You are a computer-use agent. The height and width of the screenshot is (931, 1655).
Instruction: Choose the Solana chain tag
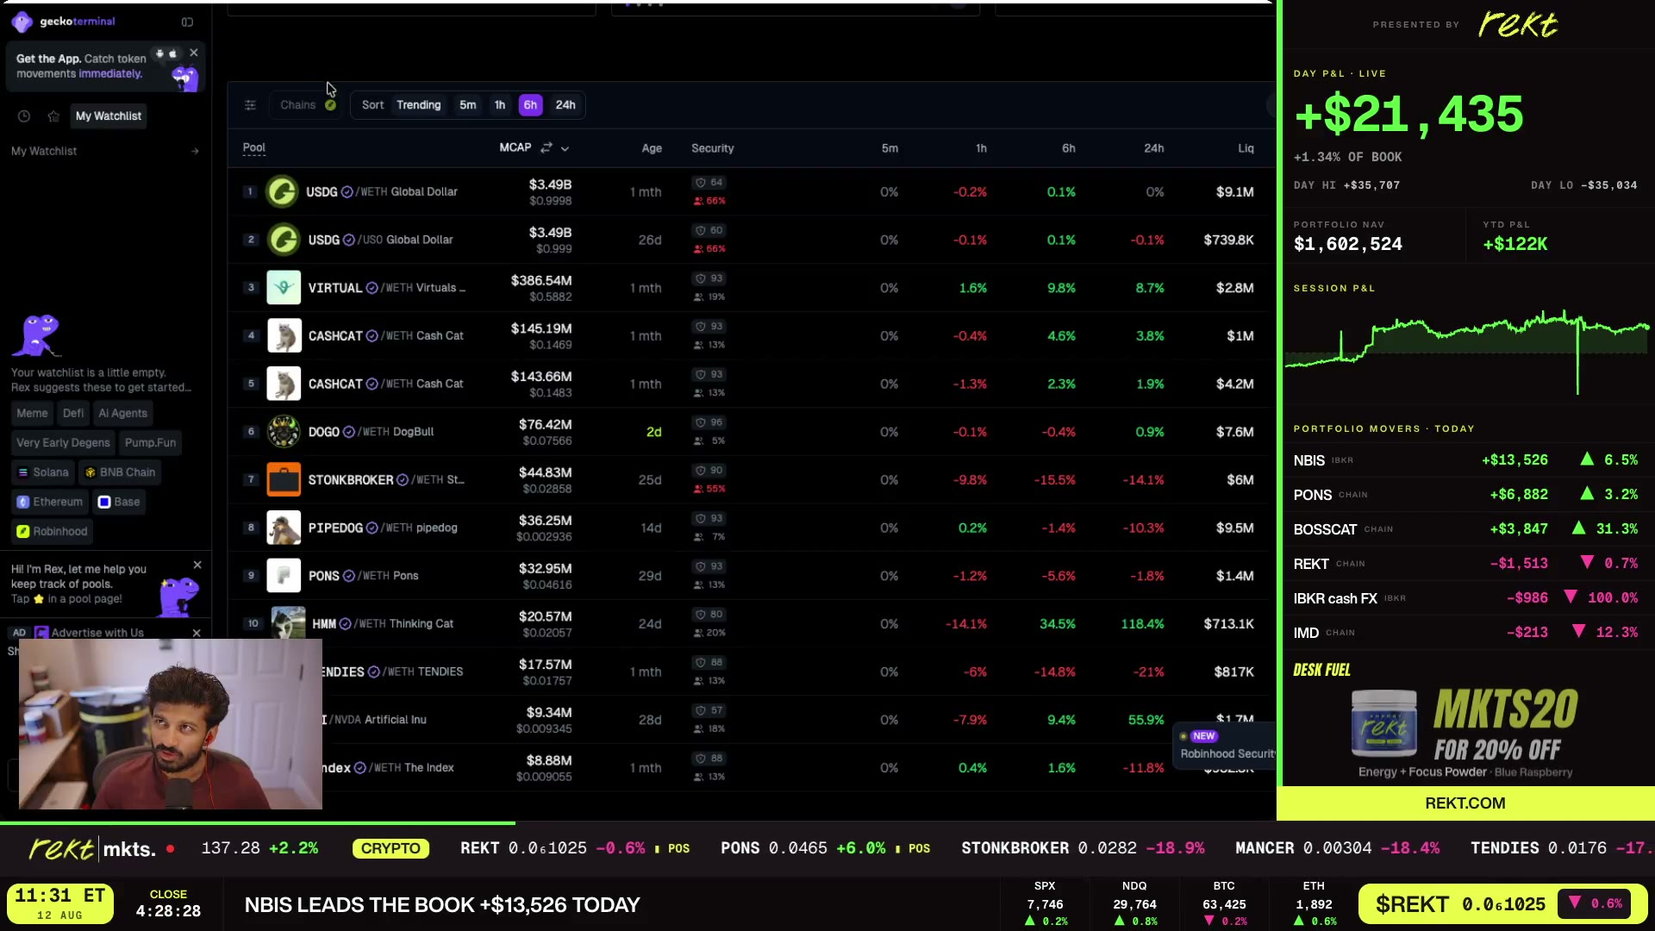pos(43,472)
